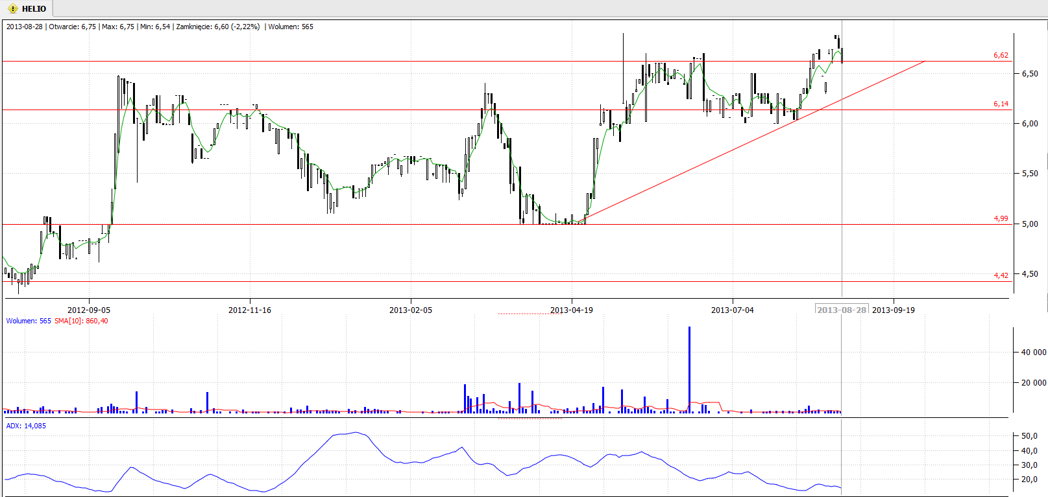Click the Otwarcie: 6,75 header value
The height and width of the screenshot is (497, 1048).
point(73,27)
